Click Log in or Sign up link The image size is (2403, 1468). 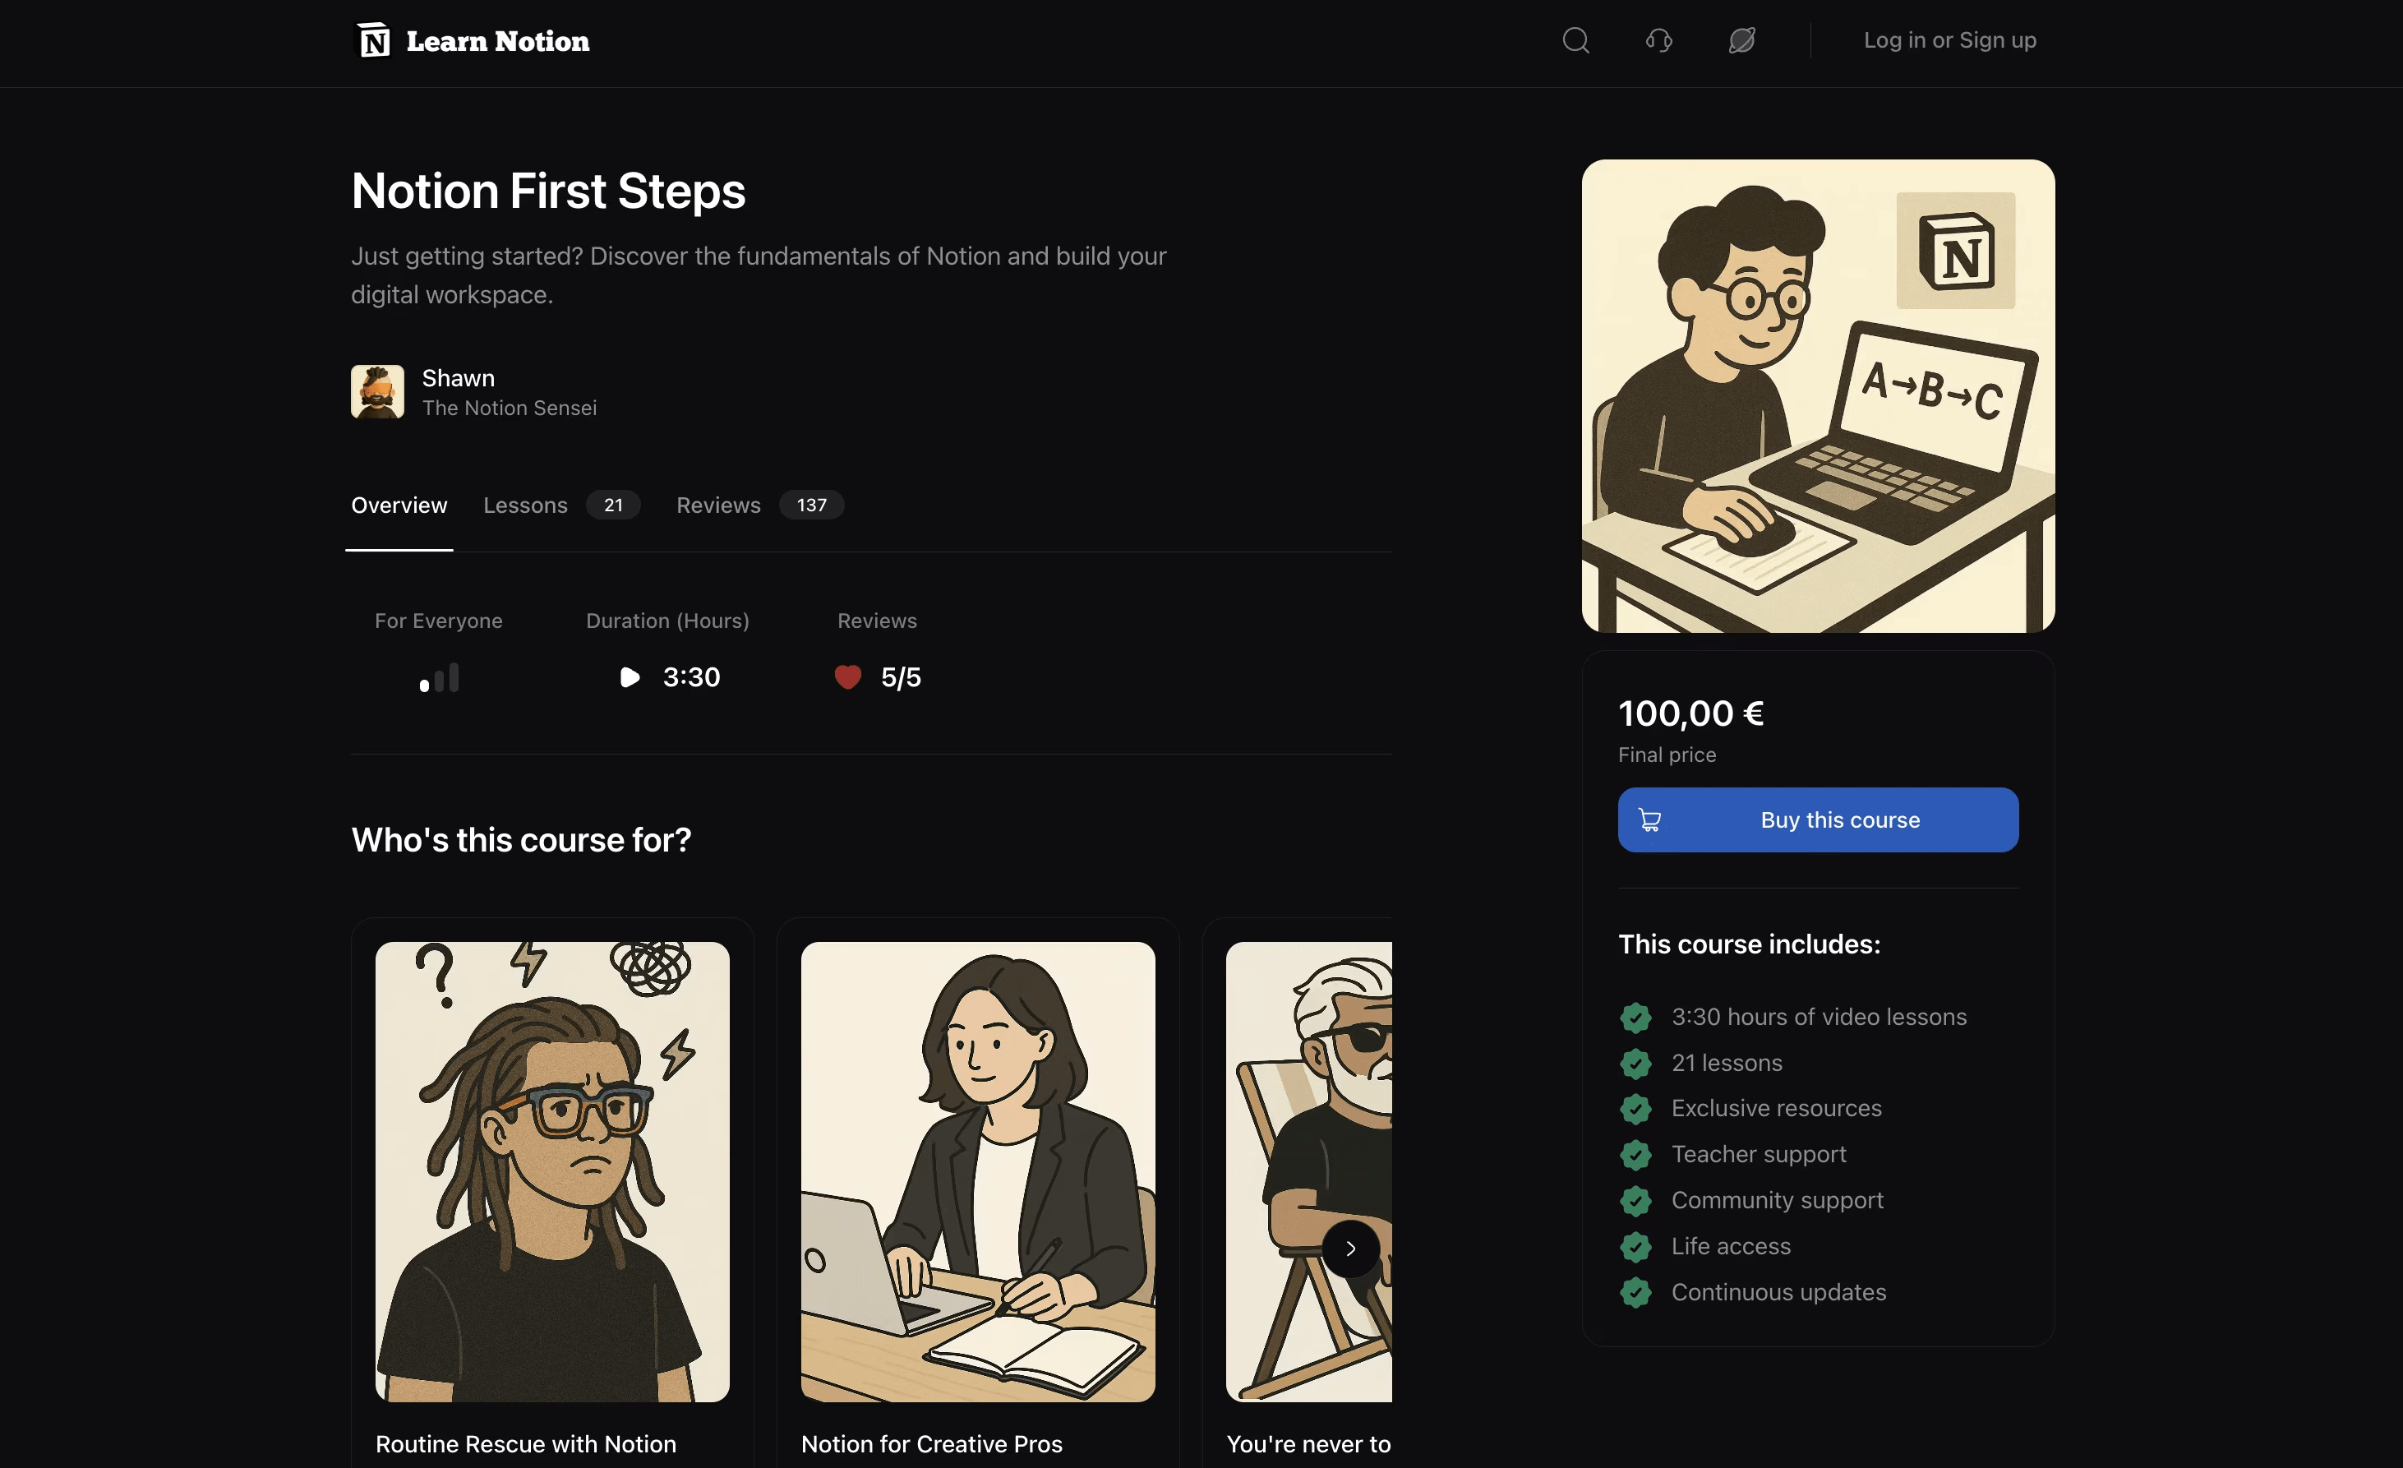1949,40
